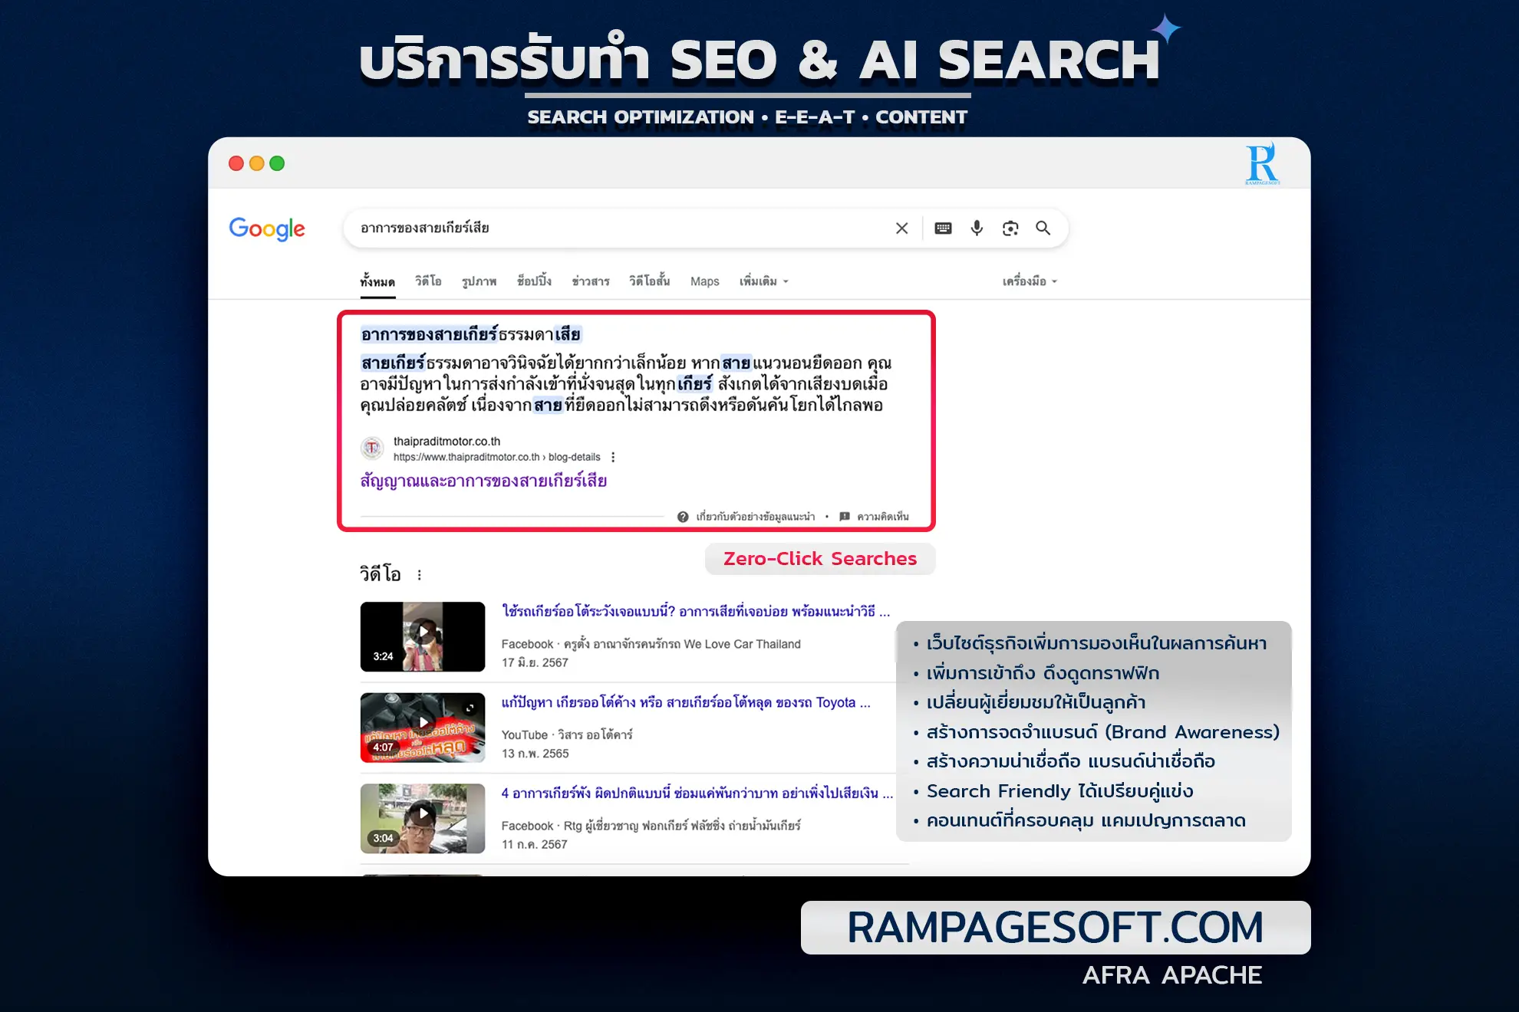Click the thaipraditmotor.co.th URL text
Viewport: 1519px width, 1012px height.
pyautogui.click(x=446, y=442)
